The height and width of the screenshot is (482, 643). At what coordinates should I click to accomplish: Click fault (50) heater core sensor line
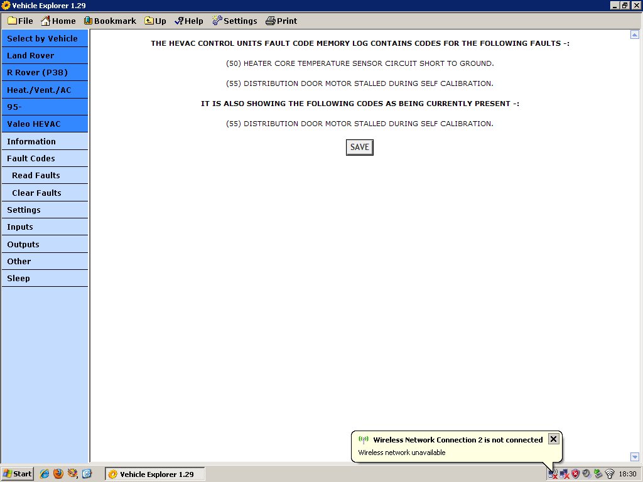tap(360, 63)
